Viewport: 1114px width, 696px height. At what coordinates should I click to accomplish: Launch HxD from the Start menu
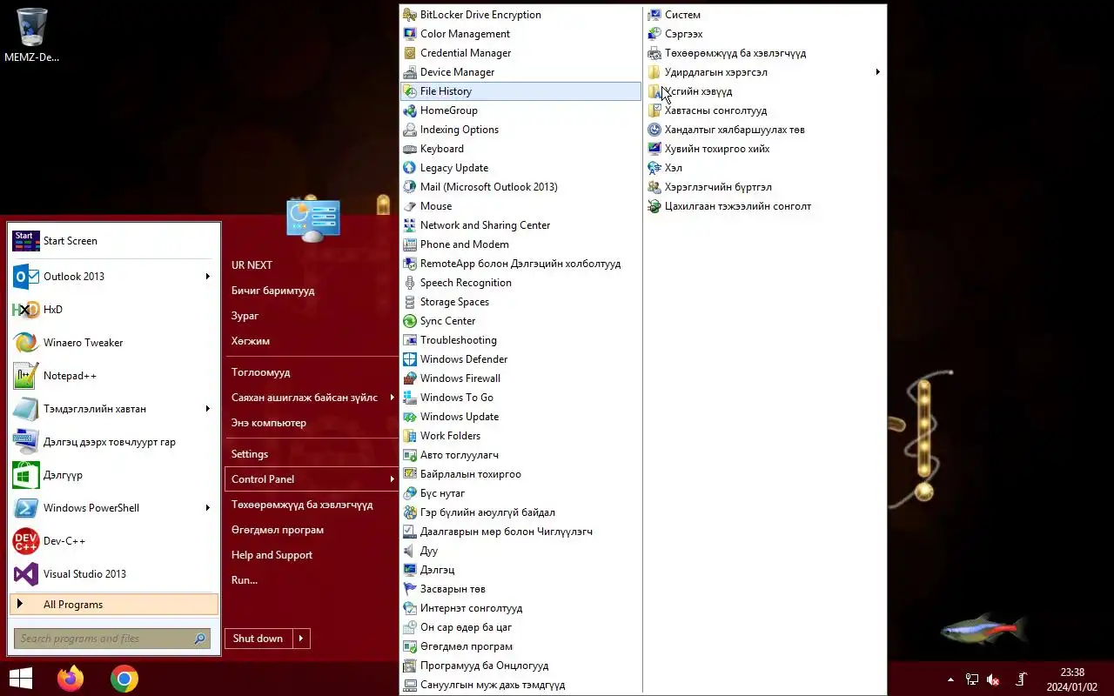[x=113, y=310]
